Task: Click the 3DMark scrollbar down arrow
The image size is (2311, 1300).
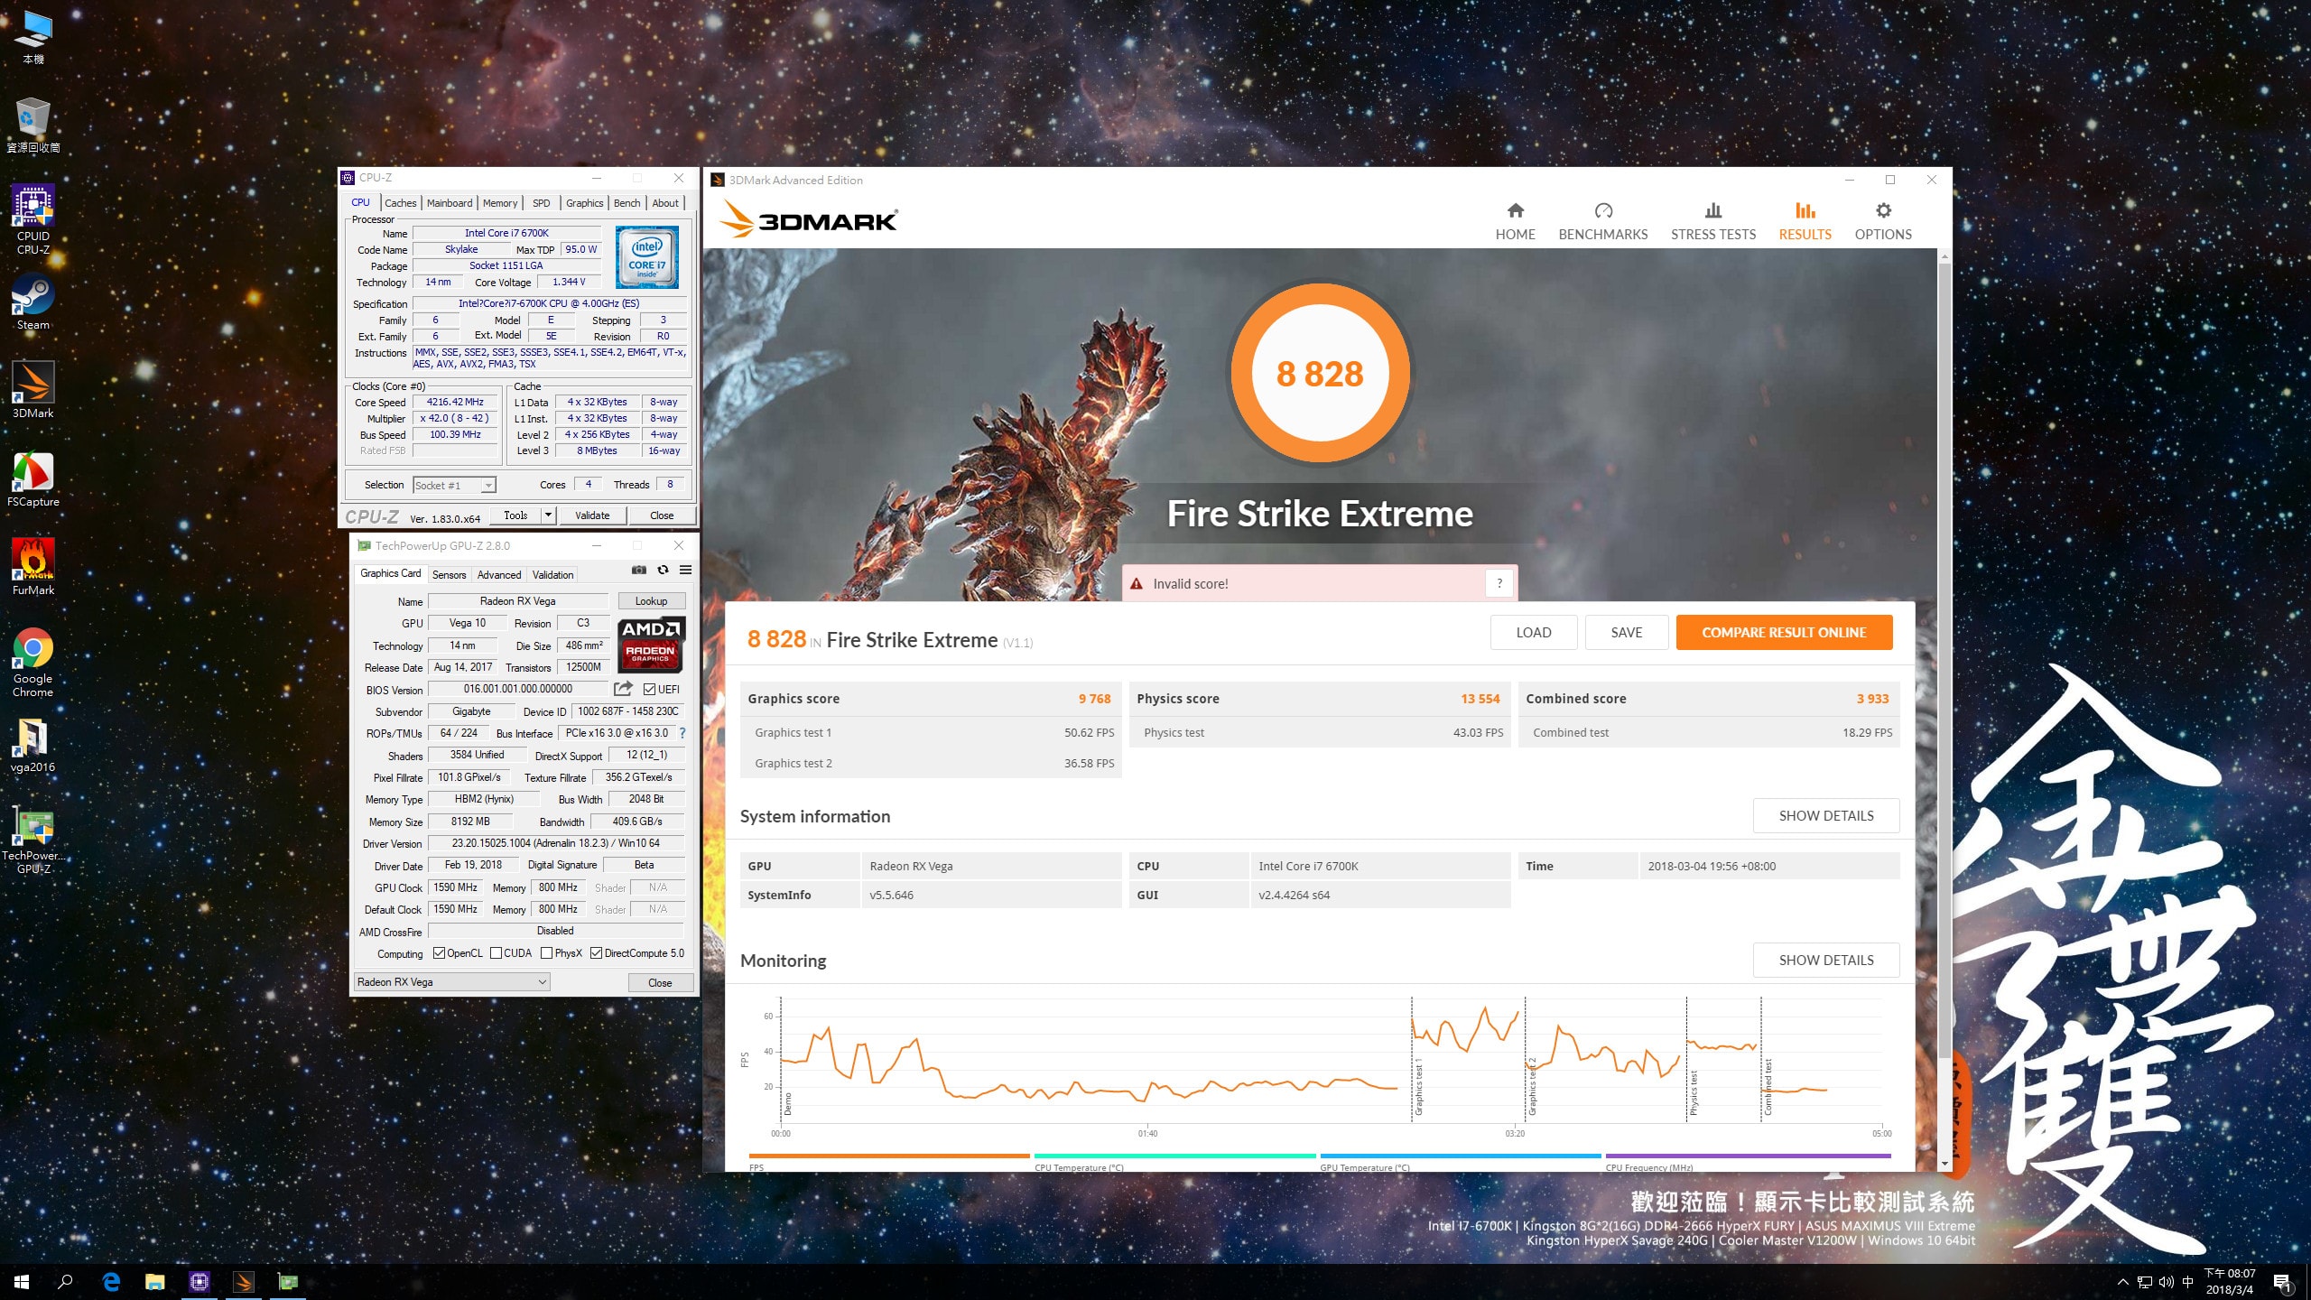Action: pyautogui.click(x=1944, y=1164)
